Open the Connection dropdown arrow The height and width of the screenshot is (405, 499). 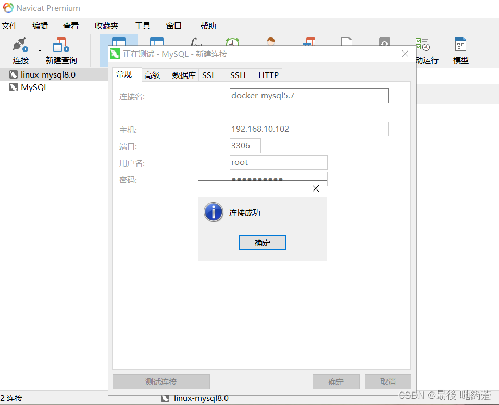click(40, 50)
